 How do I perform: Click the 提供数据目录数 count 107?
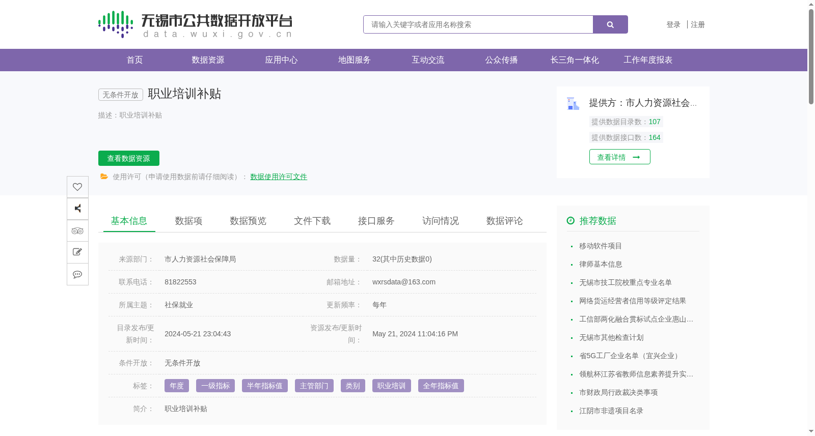(x=655, y=122)
